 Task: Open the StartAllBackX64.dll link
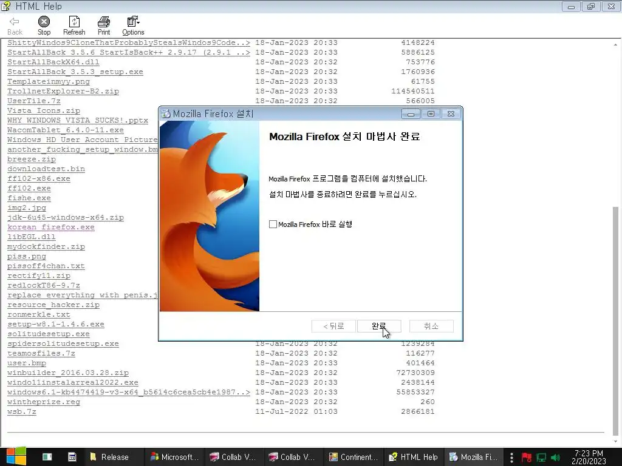[x=53, y=62]
